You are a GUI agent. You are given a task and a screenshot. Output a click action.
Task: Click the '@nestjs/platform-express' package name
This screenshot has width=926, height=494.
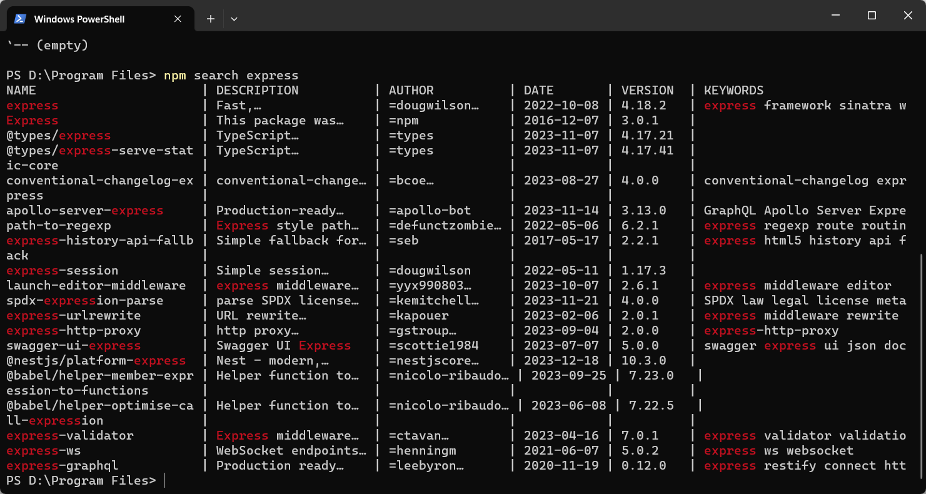(x=96, y=361)
